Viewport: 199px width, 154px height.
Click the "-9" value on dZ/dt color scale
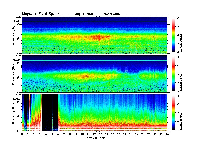178,130
